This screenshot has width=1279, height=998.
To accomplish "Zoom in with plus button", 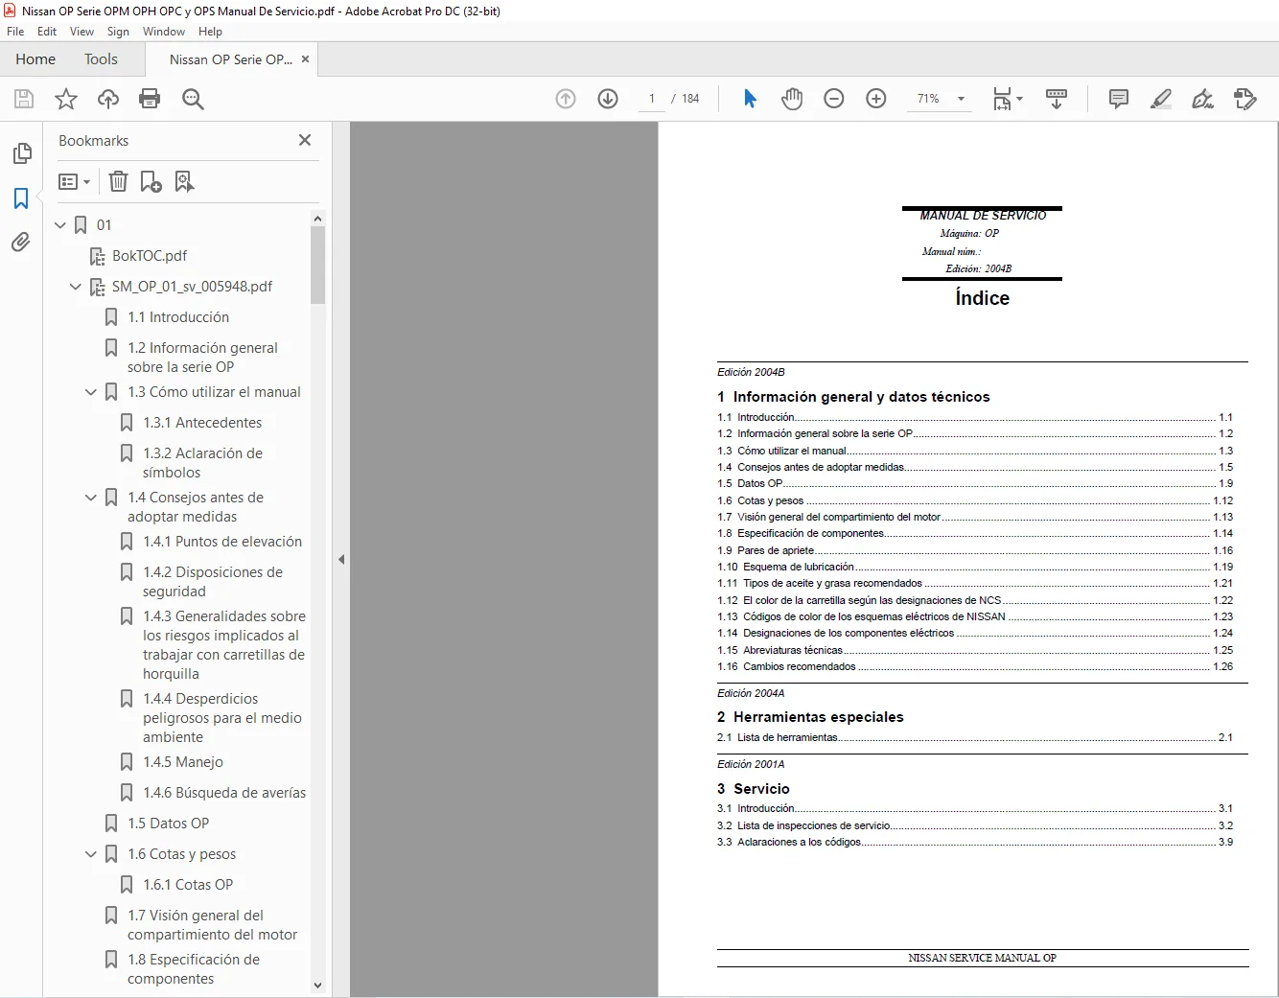I will pyautogui.click(x=876, y=99).
